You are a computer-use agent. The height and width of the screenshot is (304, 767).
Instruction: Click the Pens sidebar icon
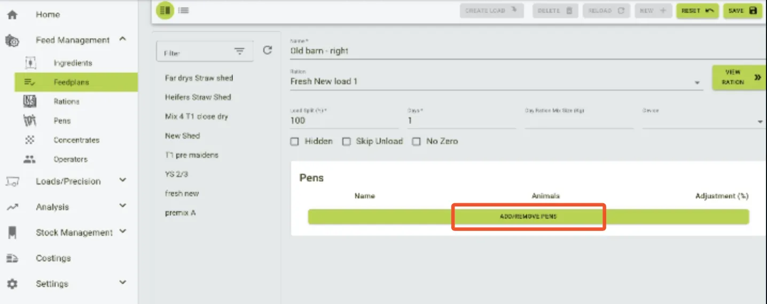30,121
